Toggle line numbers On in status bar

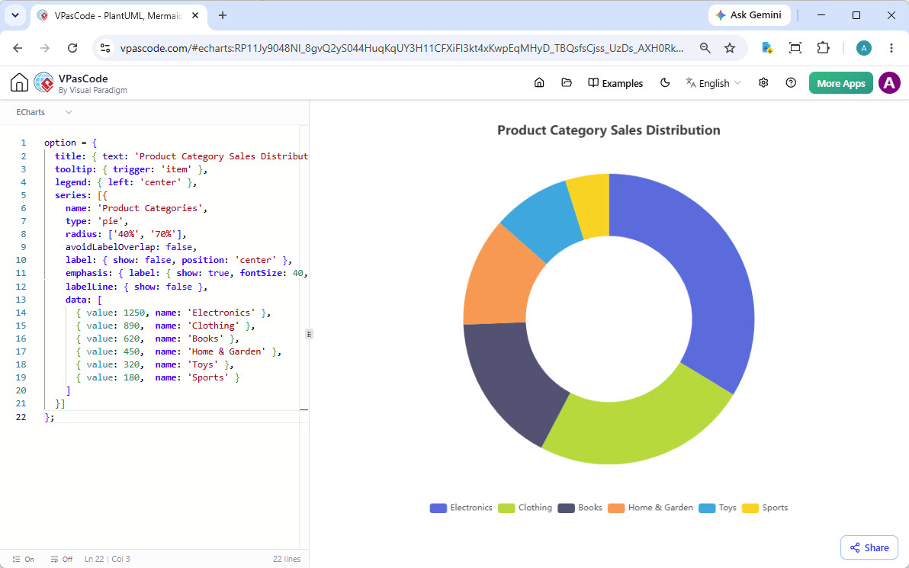(x=24, y=559)
